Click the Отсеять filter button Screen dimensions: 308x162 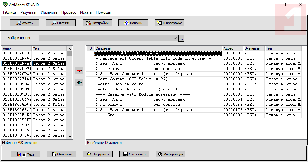(60, 23)
